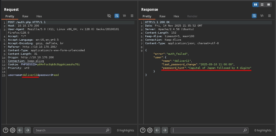This screenshot has height=136, width=276.
Task: Click 'Host: 10.10.170.206' header line
Action: point(23,26)
